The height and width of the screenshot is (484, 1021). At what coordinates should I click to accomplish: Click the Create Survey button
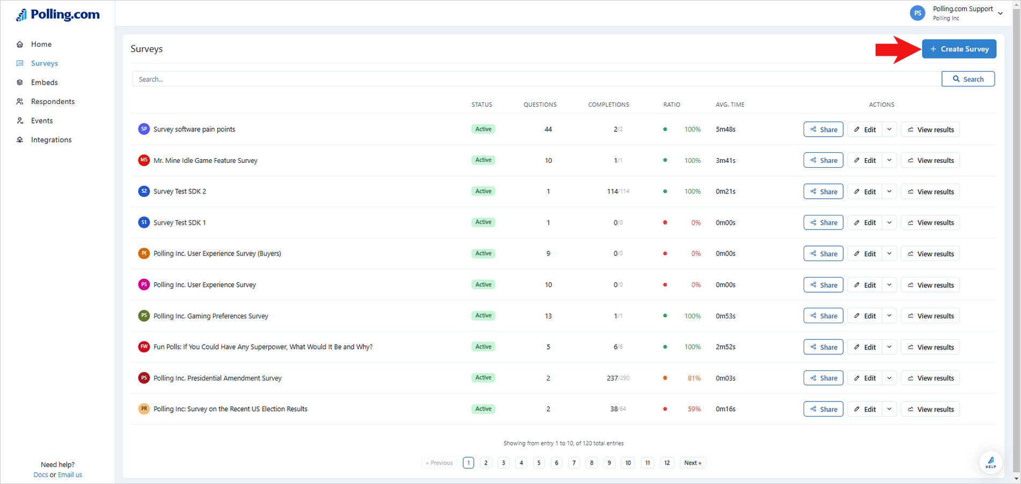coord(959,49)
